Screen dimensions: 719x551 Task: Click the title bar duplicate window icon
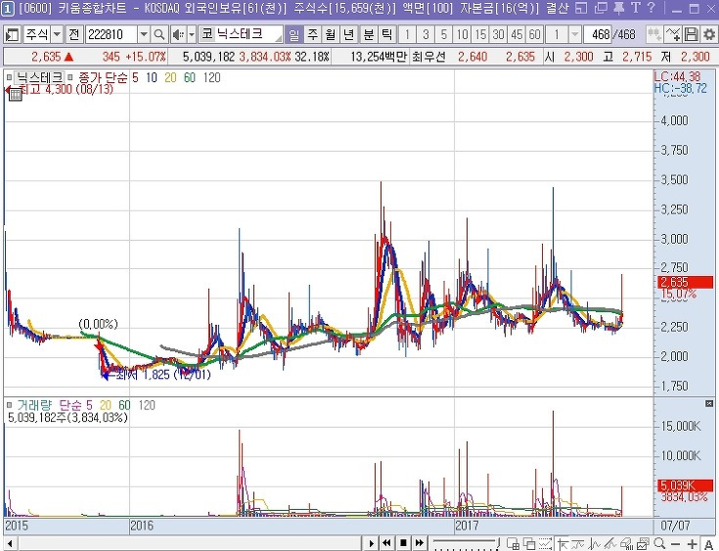601,8
